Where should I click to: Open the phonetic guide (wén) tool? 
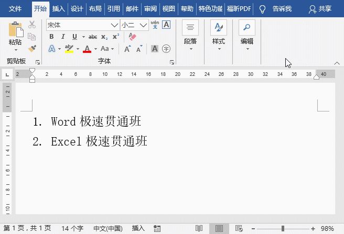click(x=155, y=25)
